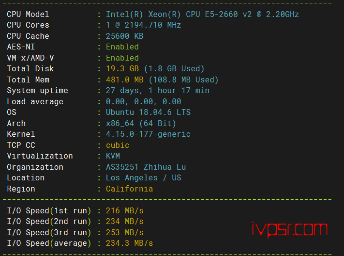
Task: Click the AES-NI Enabled status
Action: [x=122, y=47]
